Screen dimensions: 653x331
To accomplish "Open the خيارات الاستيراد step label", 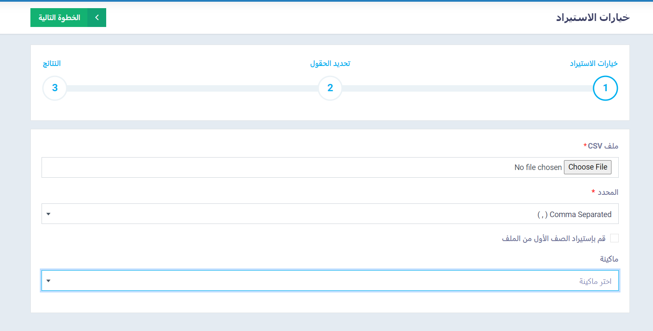I will (x=593, y=63).
